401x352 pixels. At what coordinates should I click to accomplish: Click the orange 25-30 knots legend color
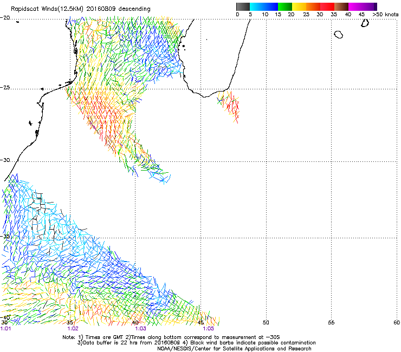tap(313, 6)
